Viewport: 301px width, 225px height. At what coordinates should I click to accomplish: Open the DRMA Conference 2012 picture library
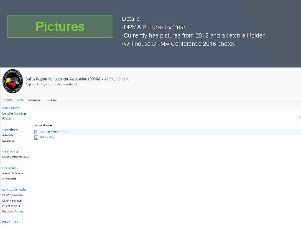[x=53, y=132]
